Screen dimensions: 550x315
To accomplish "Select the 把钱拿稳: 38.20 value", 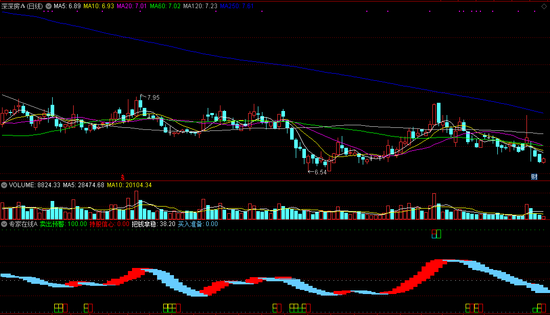I will (x=153, y=224).
